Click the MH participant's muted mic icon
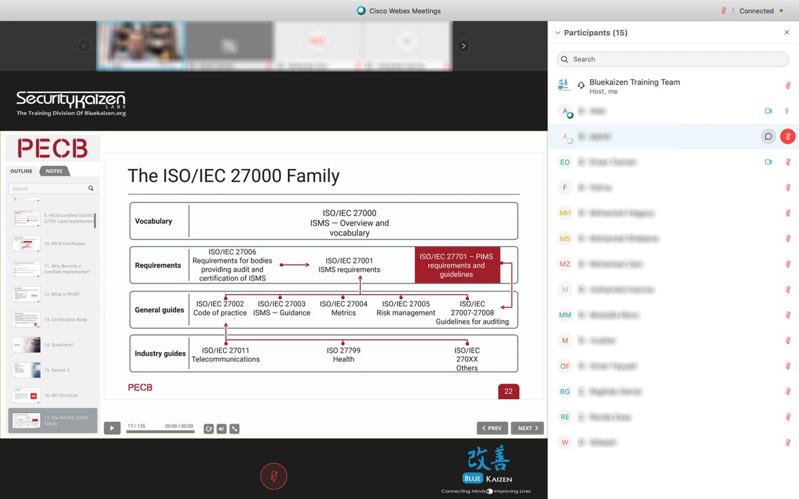Screen dimensions: 799x499 [x=788, y=213]
